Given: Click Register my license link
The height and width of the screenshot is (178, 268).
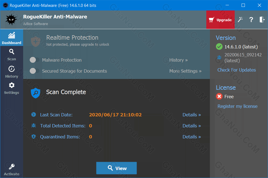Looking at the screenshot, I should click(x=237, y=106).
